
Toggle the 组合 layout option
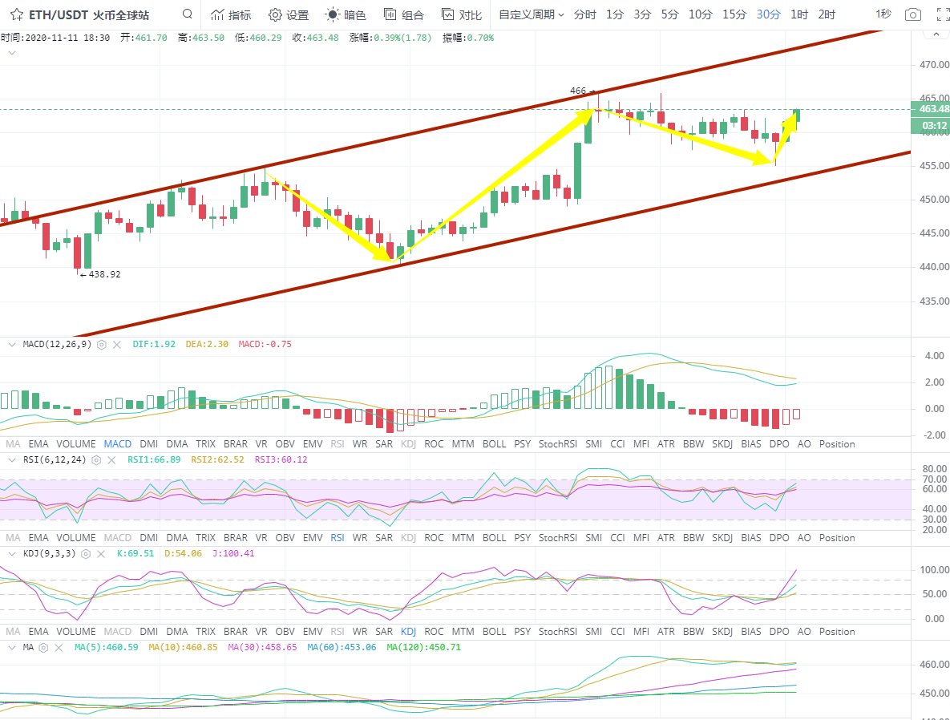404,14
